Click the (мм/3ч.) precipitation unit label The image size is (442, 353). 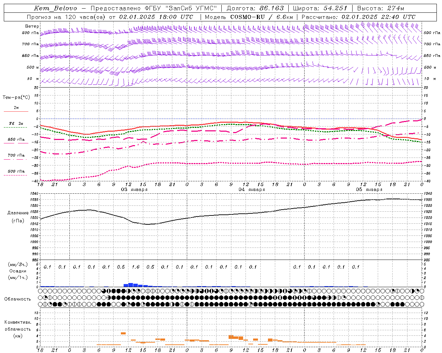18,264
